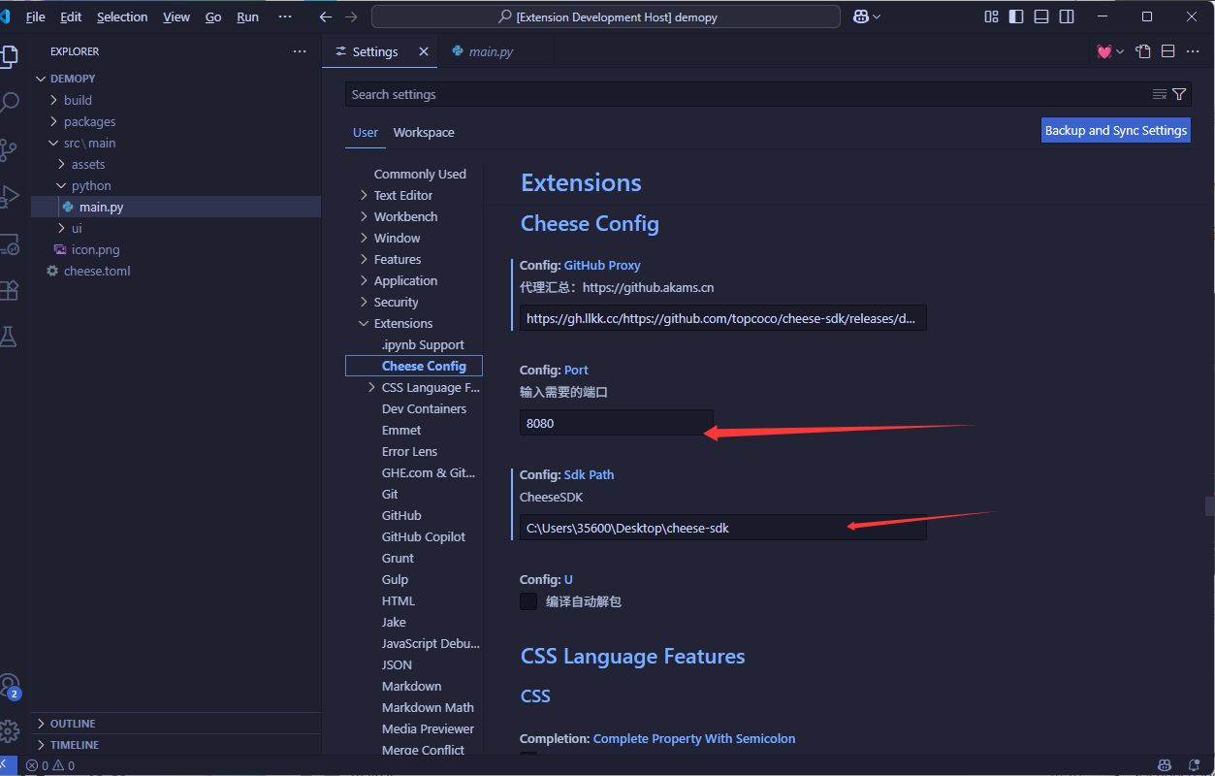This screenshot has width=1215, height=776.
Task: Open the View menu
Action: coord(176,16)
